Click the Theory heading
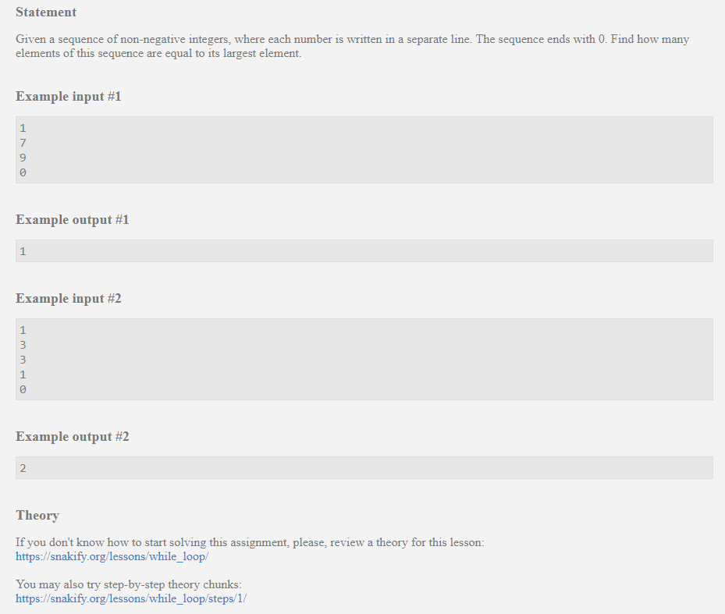725x614 pixels. pos(37,516)
